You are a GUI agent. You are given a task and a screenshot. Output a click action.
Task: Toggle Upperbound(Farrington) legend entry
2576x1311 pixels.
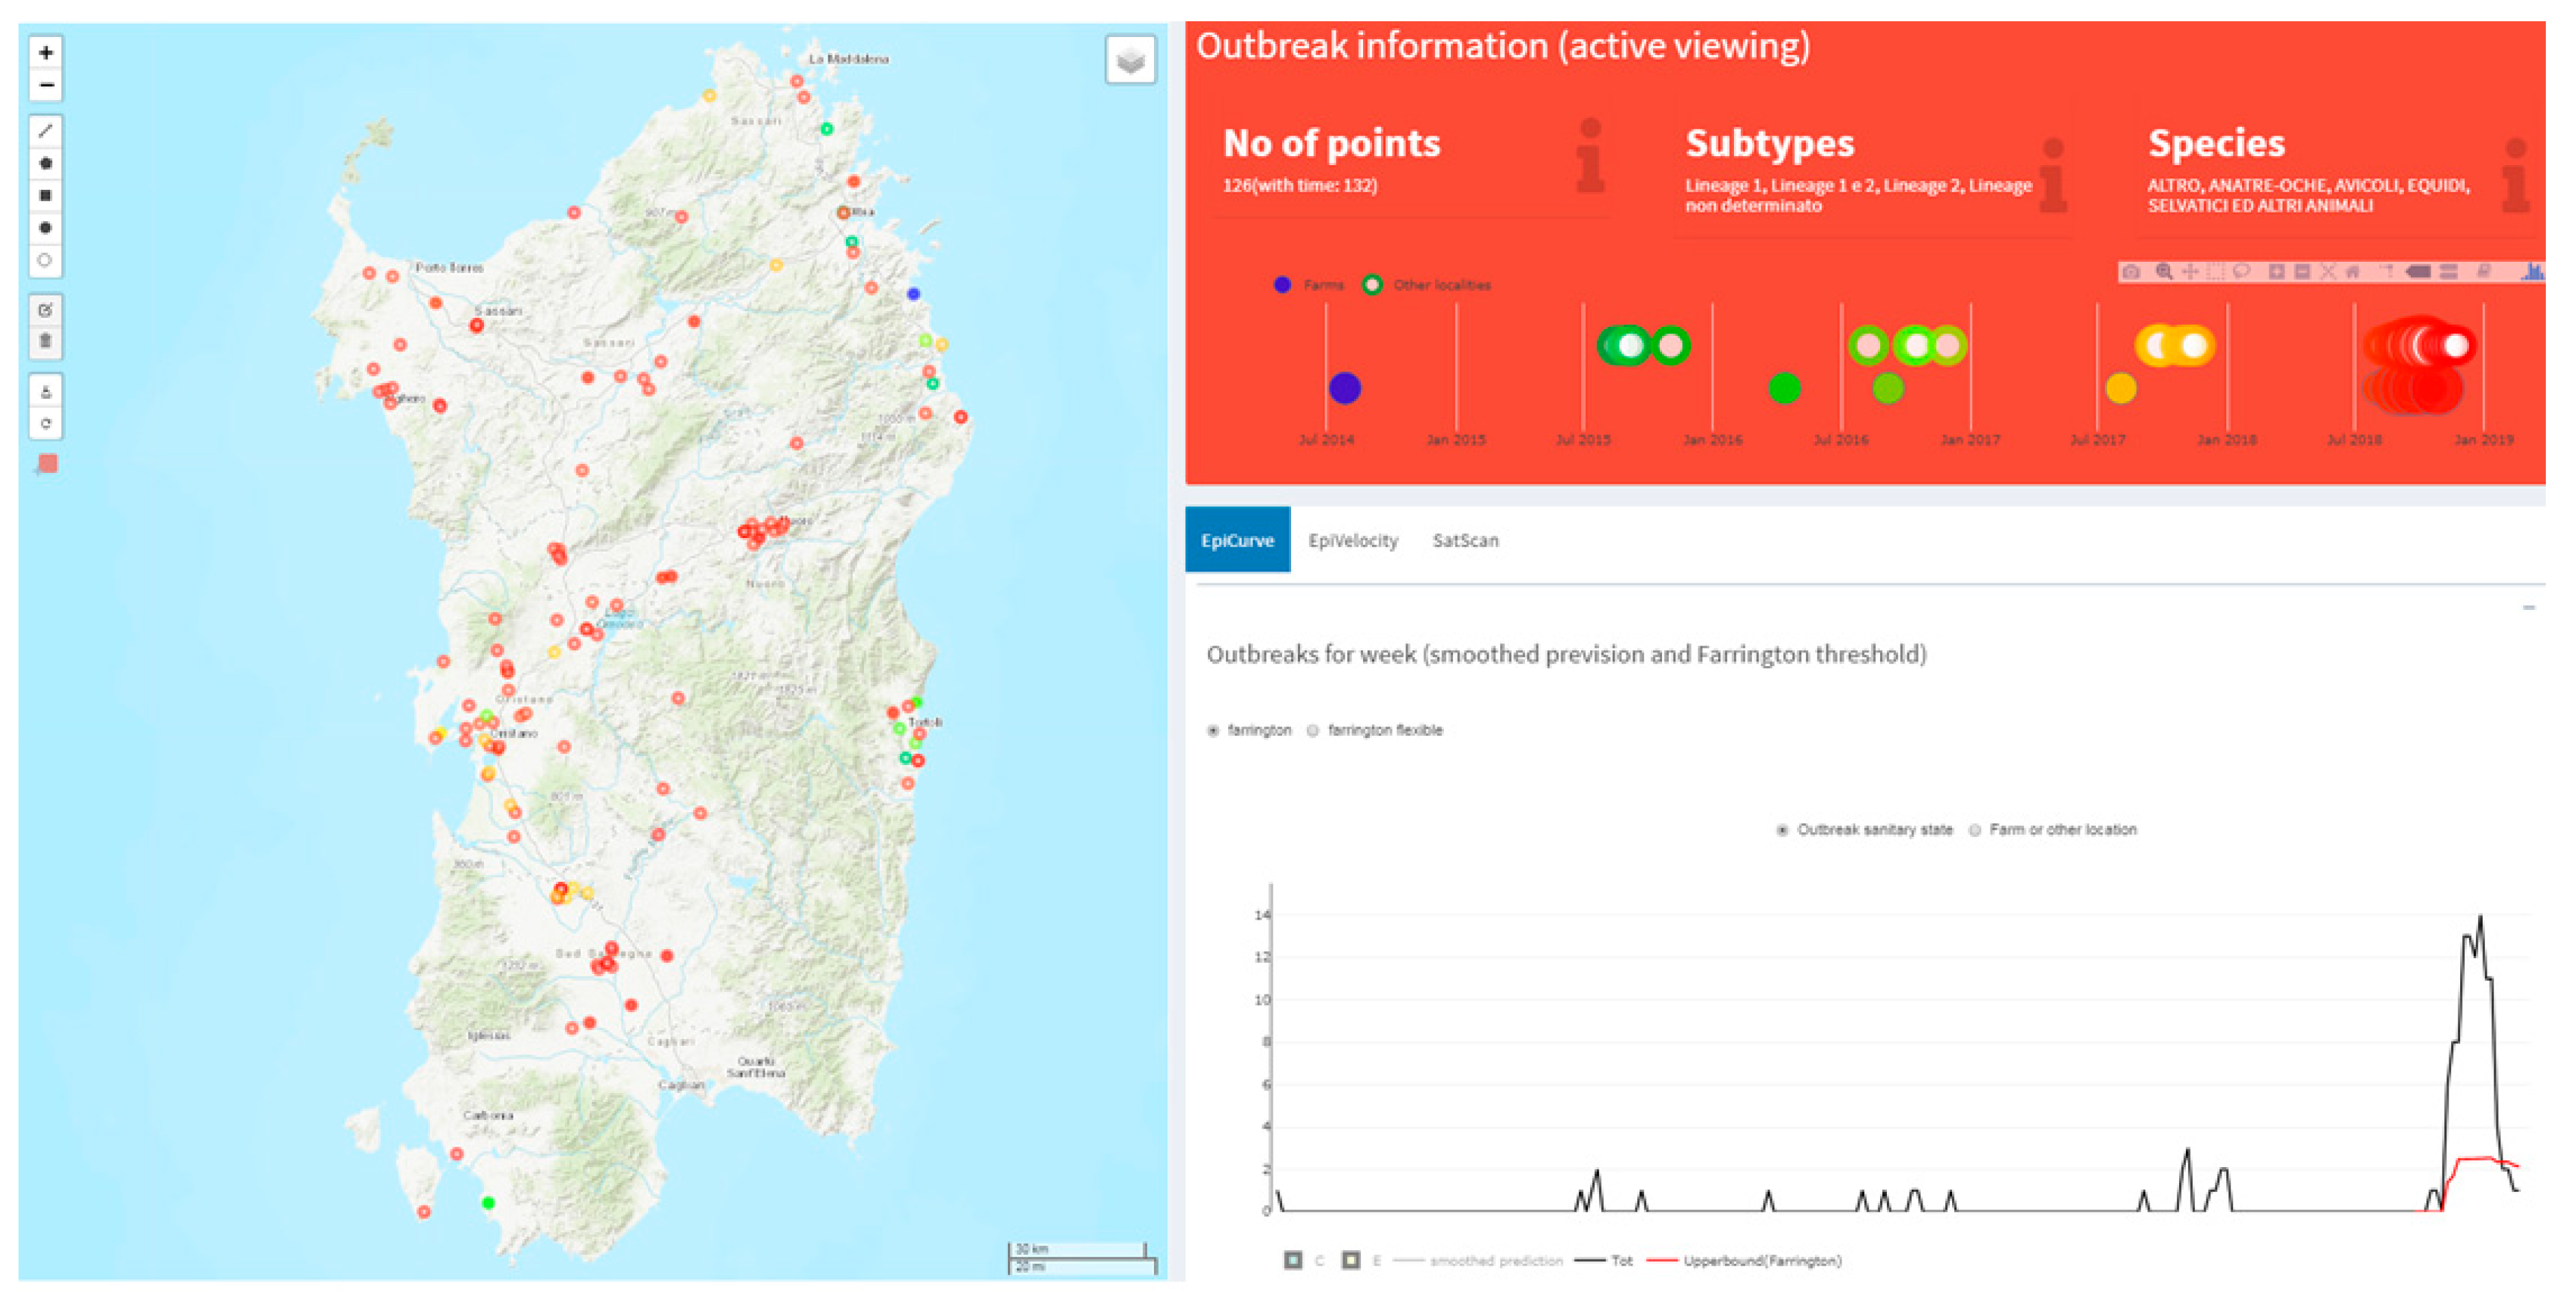point(1760,1261)
